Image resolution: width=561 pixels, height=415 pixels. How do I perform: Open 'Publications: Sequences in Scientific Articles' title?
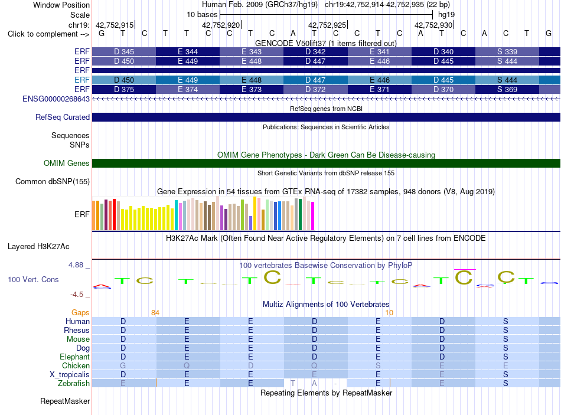tap(326, 127)
